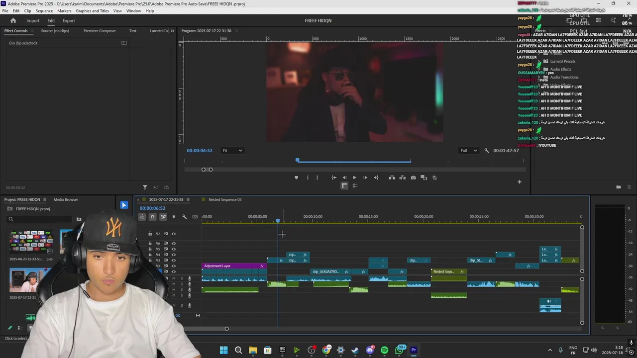Open the Fit zoom level dropdown
The height and width of the screenshot is (358, 637).
pos(232,150)
